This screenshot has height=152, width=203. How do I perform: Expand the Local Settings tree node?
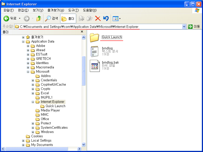pyautogui.click(x=23, y=141)
